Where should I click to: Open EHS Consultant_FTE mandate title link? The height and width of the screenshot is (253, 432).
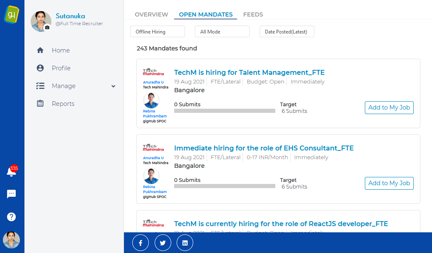tap(264, 148)
